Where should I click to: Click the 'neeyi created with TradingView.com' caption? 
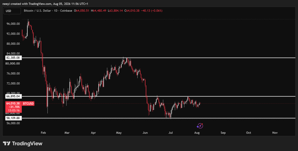click(x=26, y=4)
